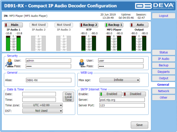Click the Server Port field

[x=122, y=105]
